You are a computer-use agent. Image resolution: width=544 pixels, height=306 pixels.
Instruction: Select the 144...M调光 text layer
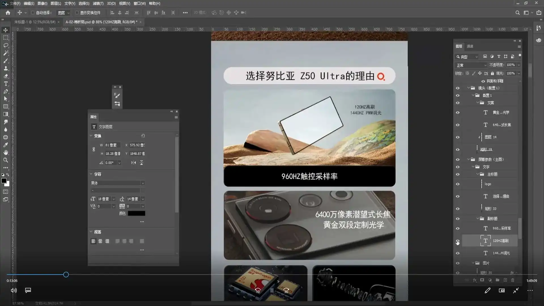(501, 253)
